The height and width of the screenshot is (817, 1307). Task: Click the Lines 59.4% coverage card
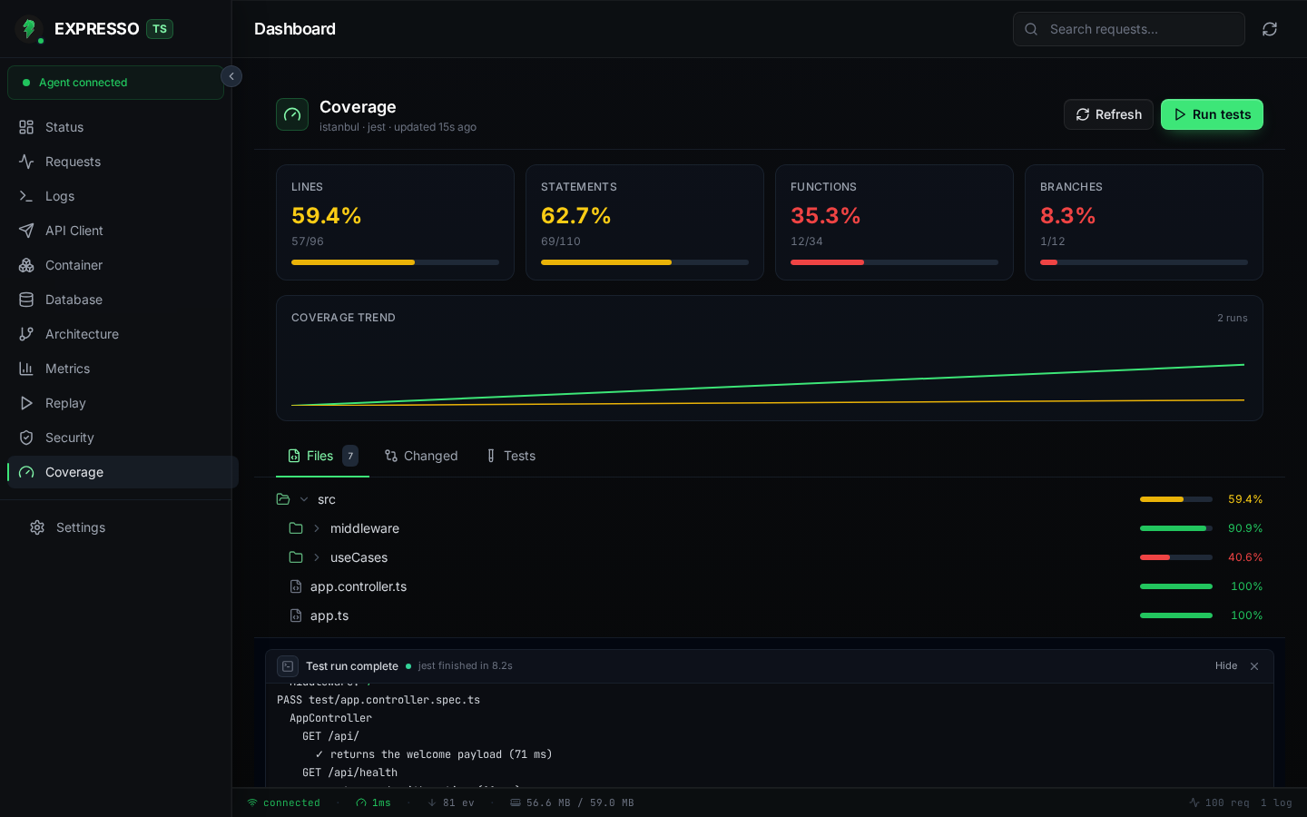395,222
